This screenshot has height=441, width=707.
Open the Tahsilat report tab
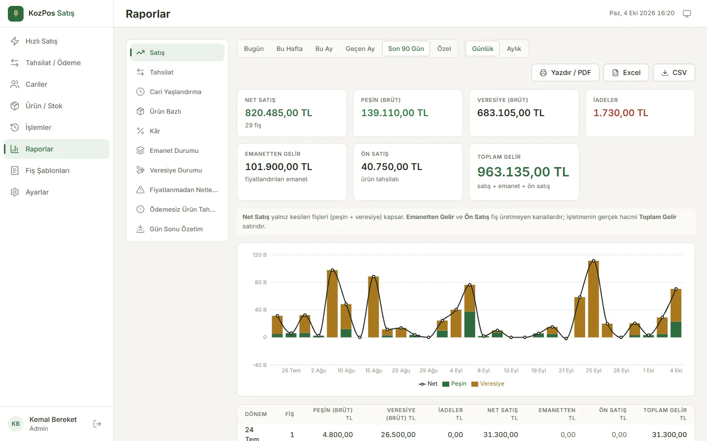(x=177, y=72)
